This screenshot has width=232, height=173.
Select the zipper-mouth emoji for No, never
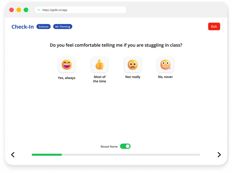(165, 65)
